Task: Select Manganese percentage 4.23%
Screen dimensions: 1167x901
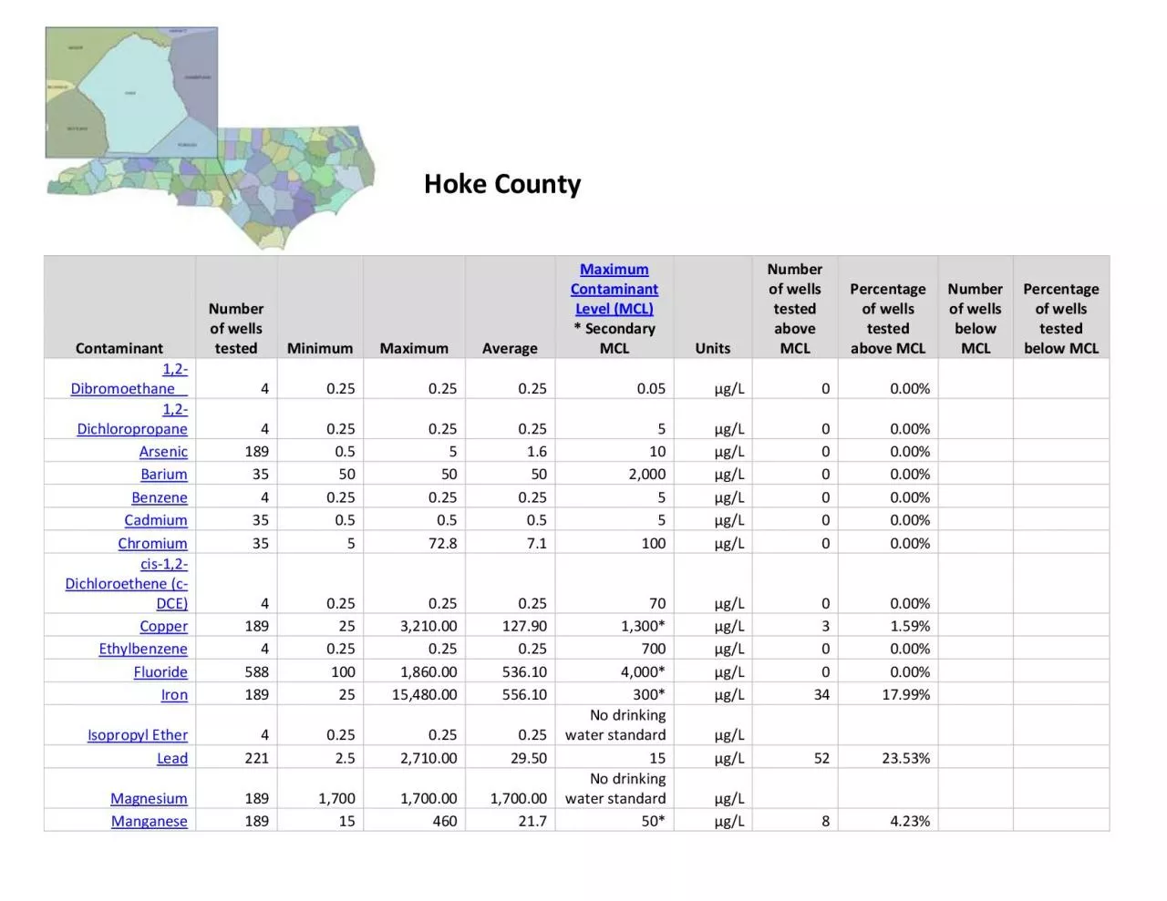Action: 910,821
